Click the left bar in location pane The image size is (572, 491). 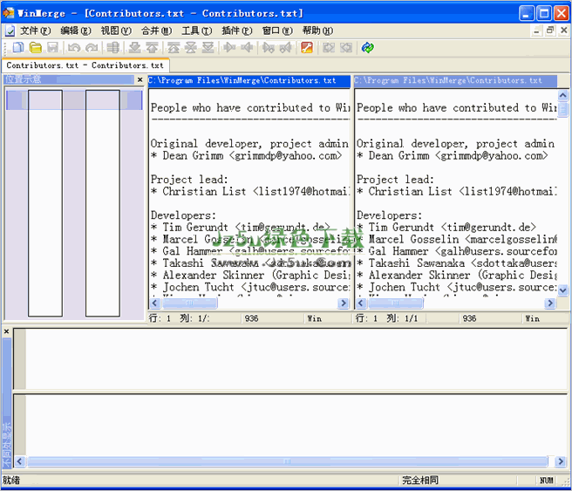[45, 203]
